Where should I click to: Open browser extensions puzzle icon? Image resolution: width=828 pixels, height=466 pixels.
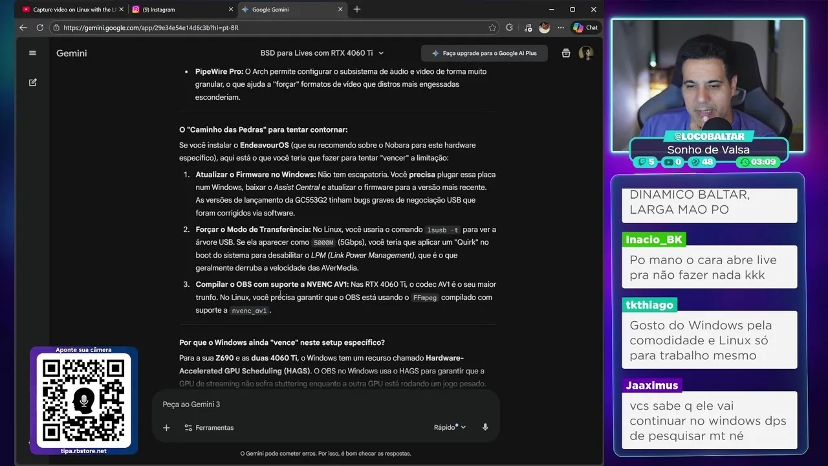(x=510, y=28)
